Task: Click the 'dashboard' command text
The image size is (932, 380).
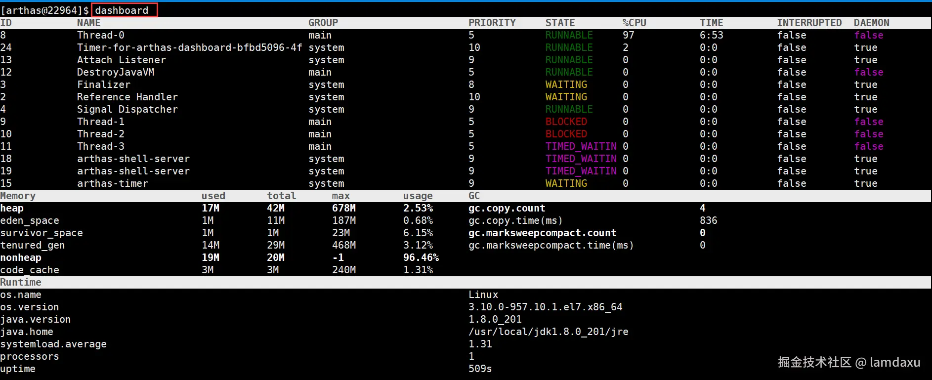Action: (122, 10)
